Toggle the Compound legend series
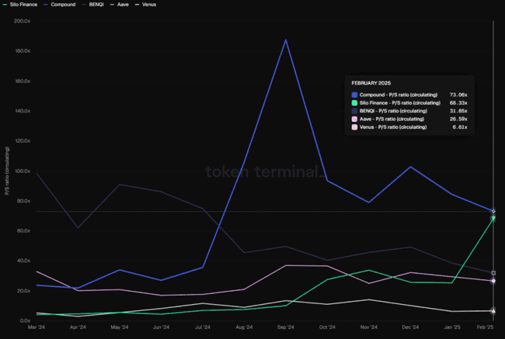The image size is (505, 339). (61, 5)
